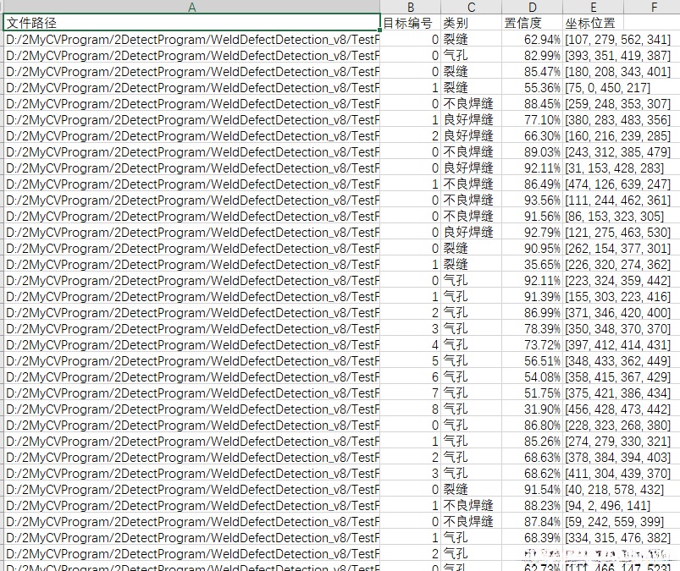The width and height of the screenshot is (680, 571).
Task: Click coordinates cell [371, 346, 420, 400]
Action: (618, 312)
